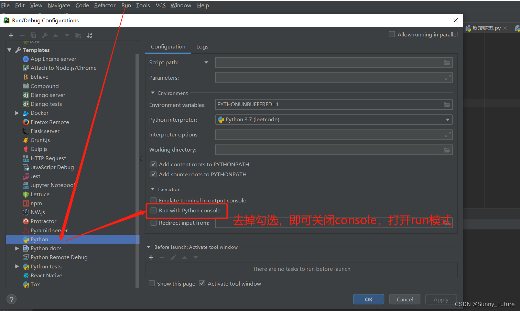Click the copy configuration toolbar icon
520x311 pixels.
pos(33,35)
